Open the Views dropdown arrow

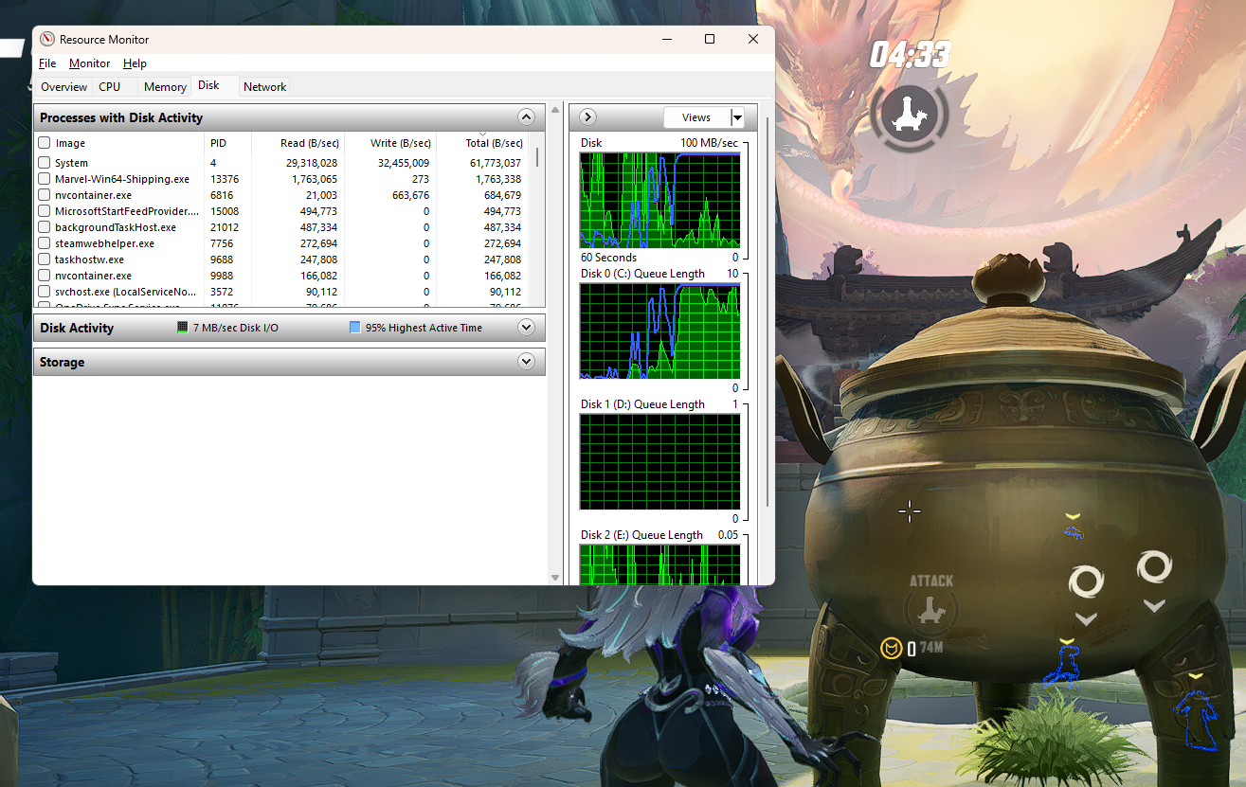point(737,117)
